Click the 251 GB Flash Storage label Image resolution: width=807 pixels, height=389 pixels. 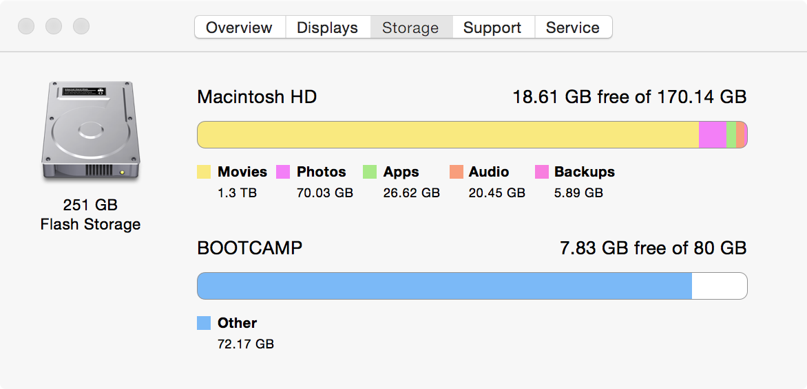(x=90, y=214)
